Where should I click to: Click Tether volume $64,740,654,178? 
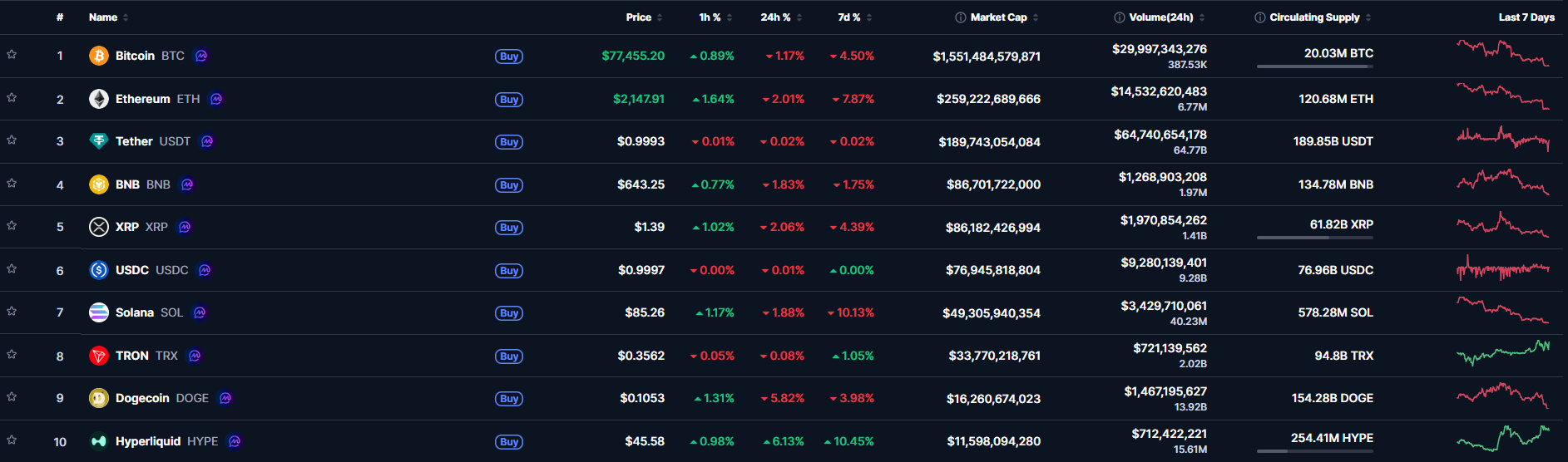point(1160,135)
